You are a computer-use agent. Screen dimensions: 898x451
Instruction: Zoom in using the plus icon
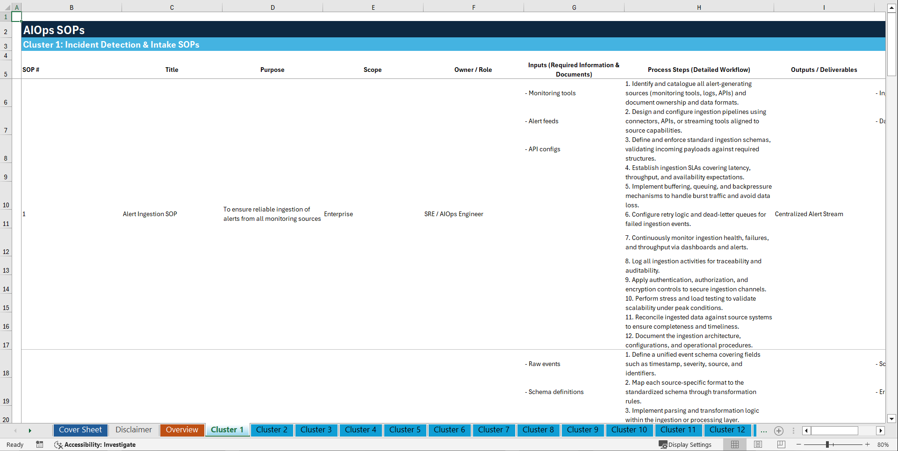868,444
